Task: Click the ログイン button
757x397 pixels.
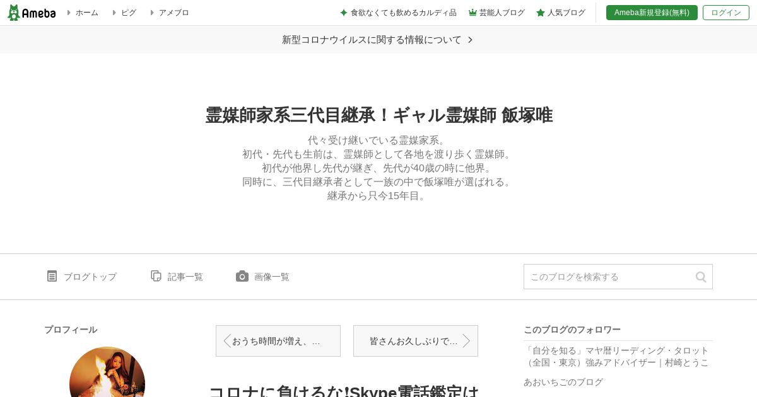Action: pos(726,13)
